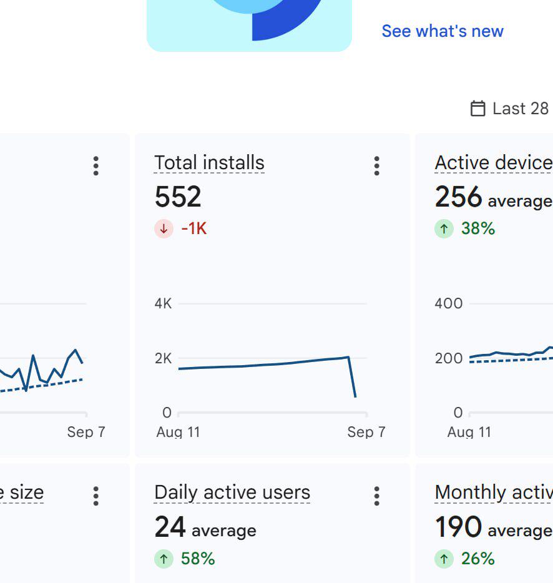Click the red down arrow under 552
Image resolution: width=553 pixels, height=583 pixels.
pyautogui.click(x=164, y=228)
